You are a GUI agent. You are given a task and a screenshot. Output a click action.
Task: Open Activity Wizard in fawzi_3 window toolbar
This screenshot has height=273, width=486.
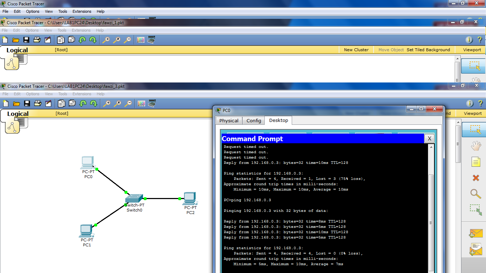(48, 103)
